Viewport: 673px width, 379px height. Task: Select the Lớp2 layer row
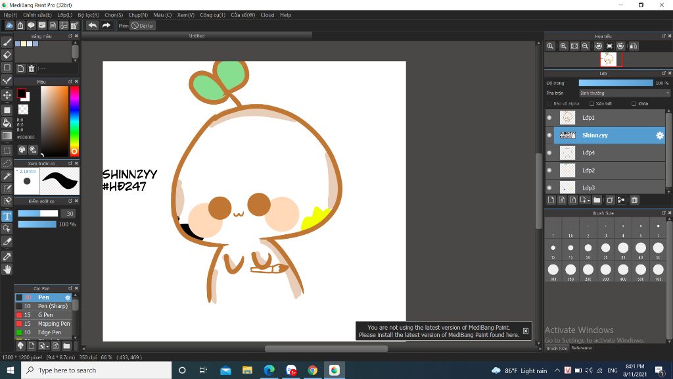pyautogui.click(x=605, y=170)
